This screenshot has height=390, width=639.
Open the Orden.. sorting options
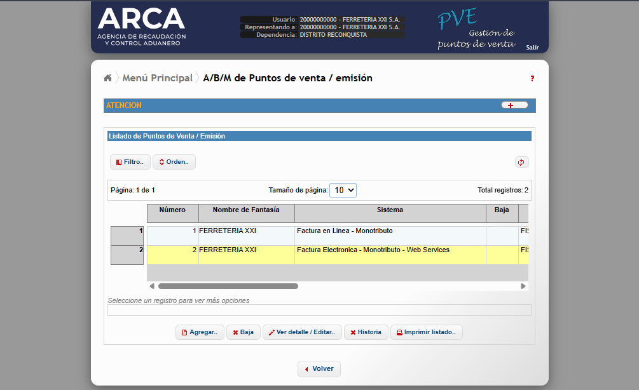[174, 161]
